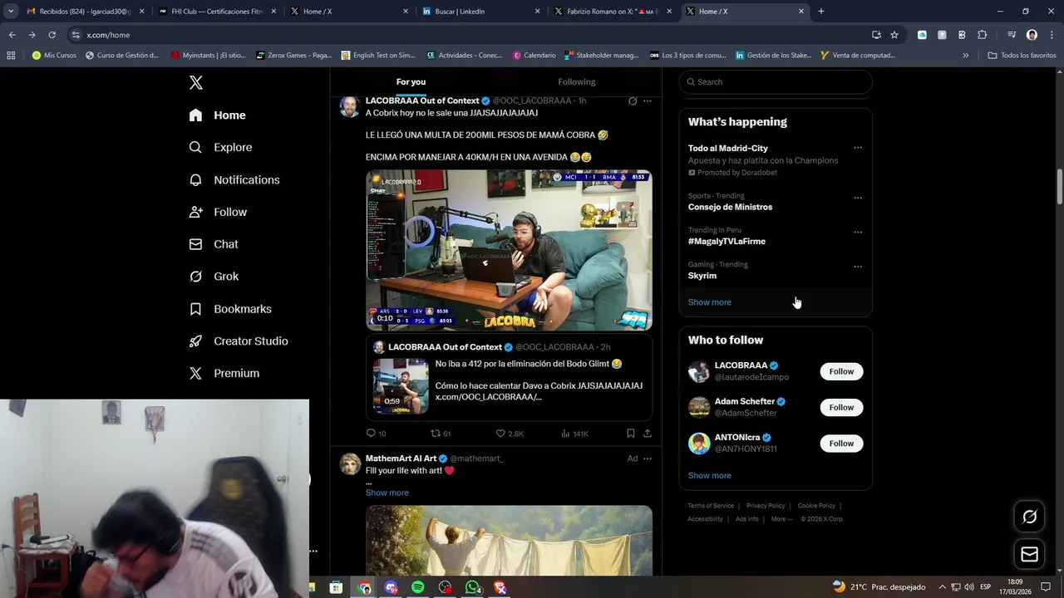Click Chrome profile avatar
Viewport: 1064px width, 598px height.
(x=1032, y=35)
